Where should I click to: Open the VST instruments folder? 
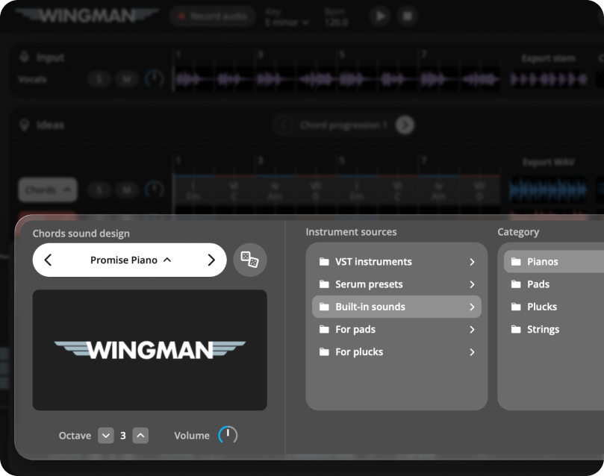point(396,262)
